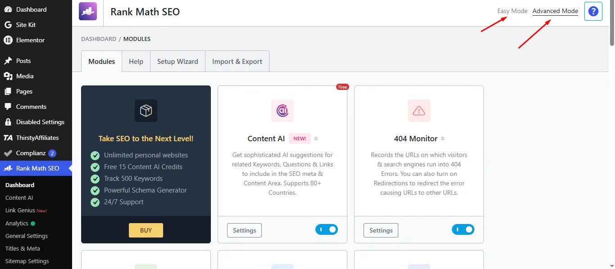Image resolution: width=615 pixels, height=269 pixels.
Task: Expand 404 Monitor details chevron
Action: tap(442, 139)
